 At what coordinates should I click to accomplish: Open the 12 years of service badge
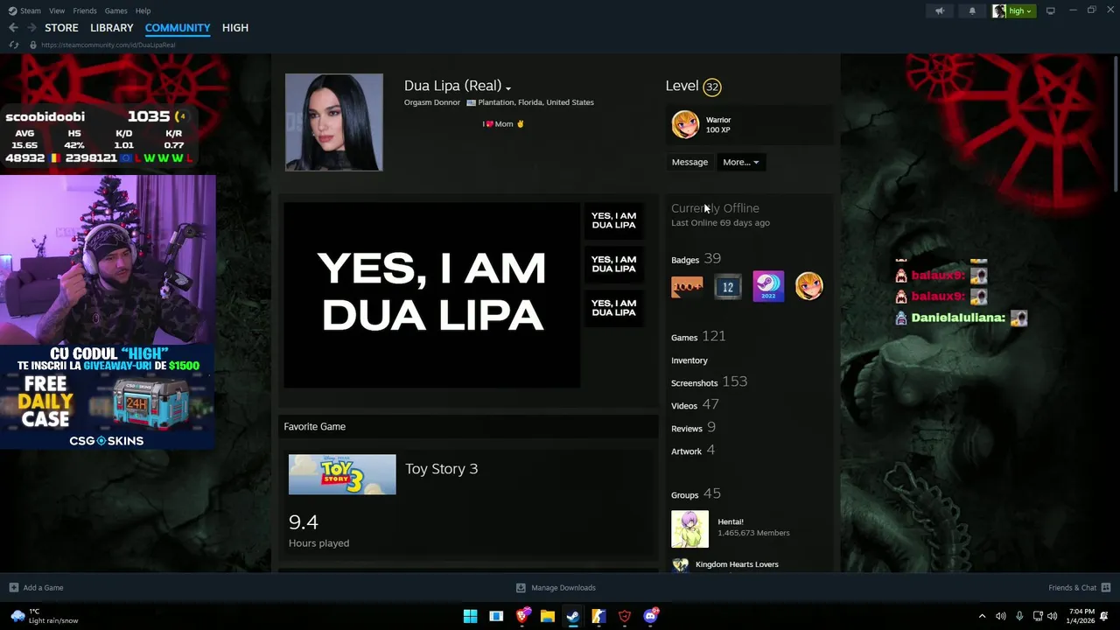point(727,286)
